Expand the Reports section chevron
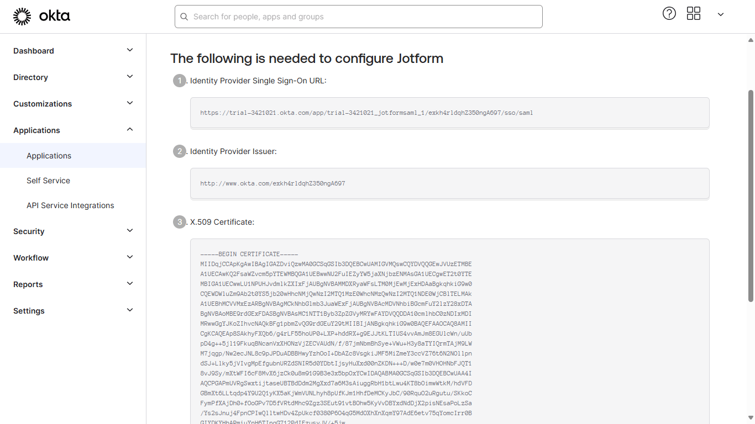 [130, 284]
